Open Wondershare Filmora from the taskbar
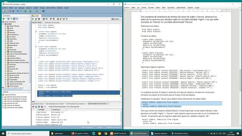This screenshot has height=136, width=242. pyautogui.click(x=180, y=133)
